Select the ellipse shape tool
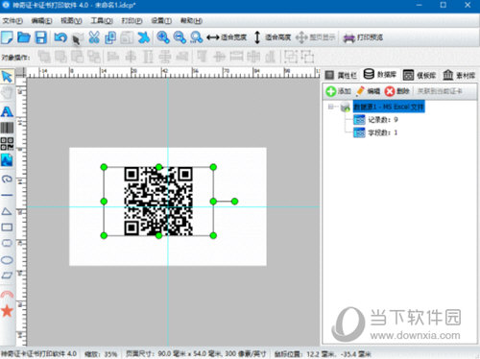The width and height of the screenshot is (480, 359). point(7,260)
